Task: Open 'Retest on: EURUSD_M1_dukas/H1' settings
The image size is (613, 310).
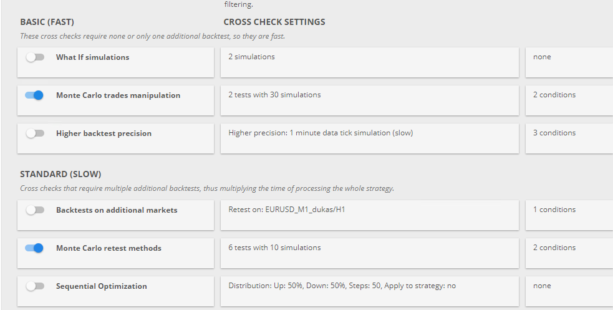Action: [369, 215]
